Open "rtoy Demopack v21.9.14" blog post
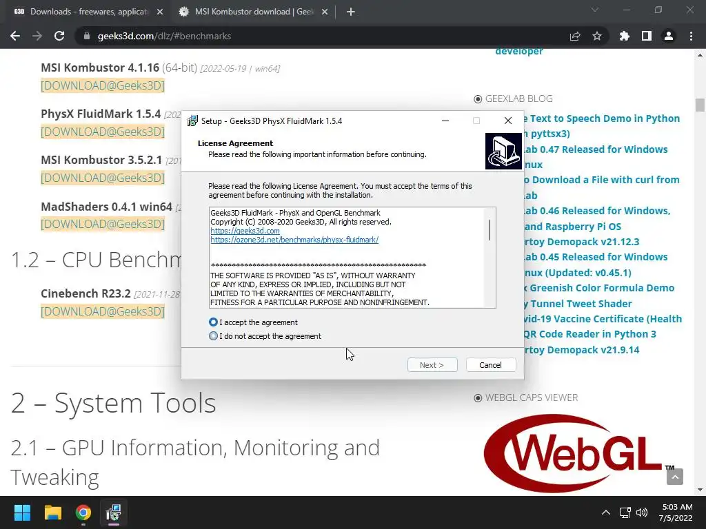Viewport: 706px width, 529px height. (581, 350)
